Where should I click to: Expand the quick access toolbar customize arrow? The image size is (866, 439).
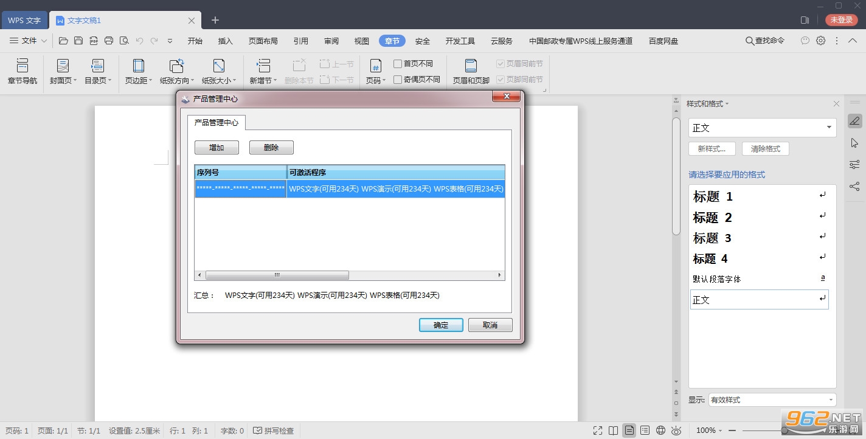pyautogui.click(x=170, y=41)
